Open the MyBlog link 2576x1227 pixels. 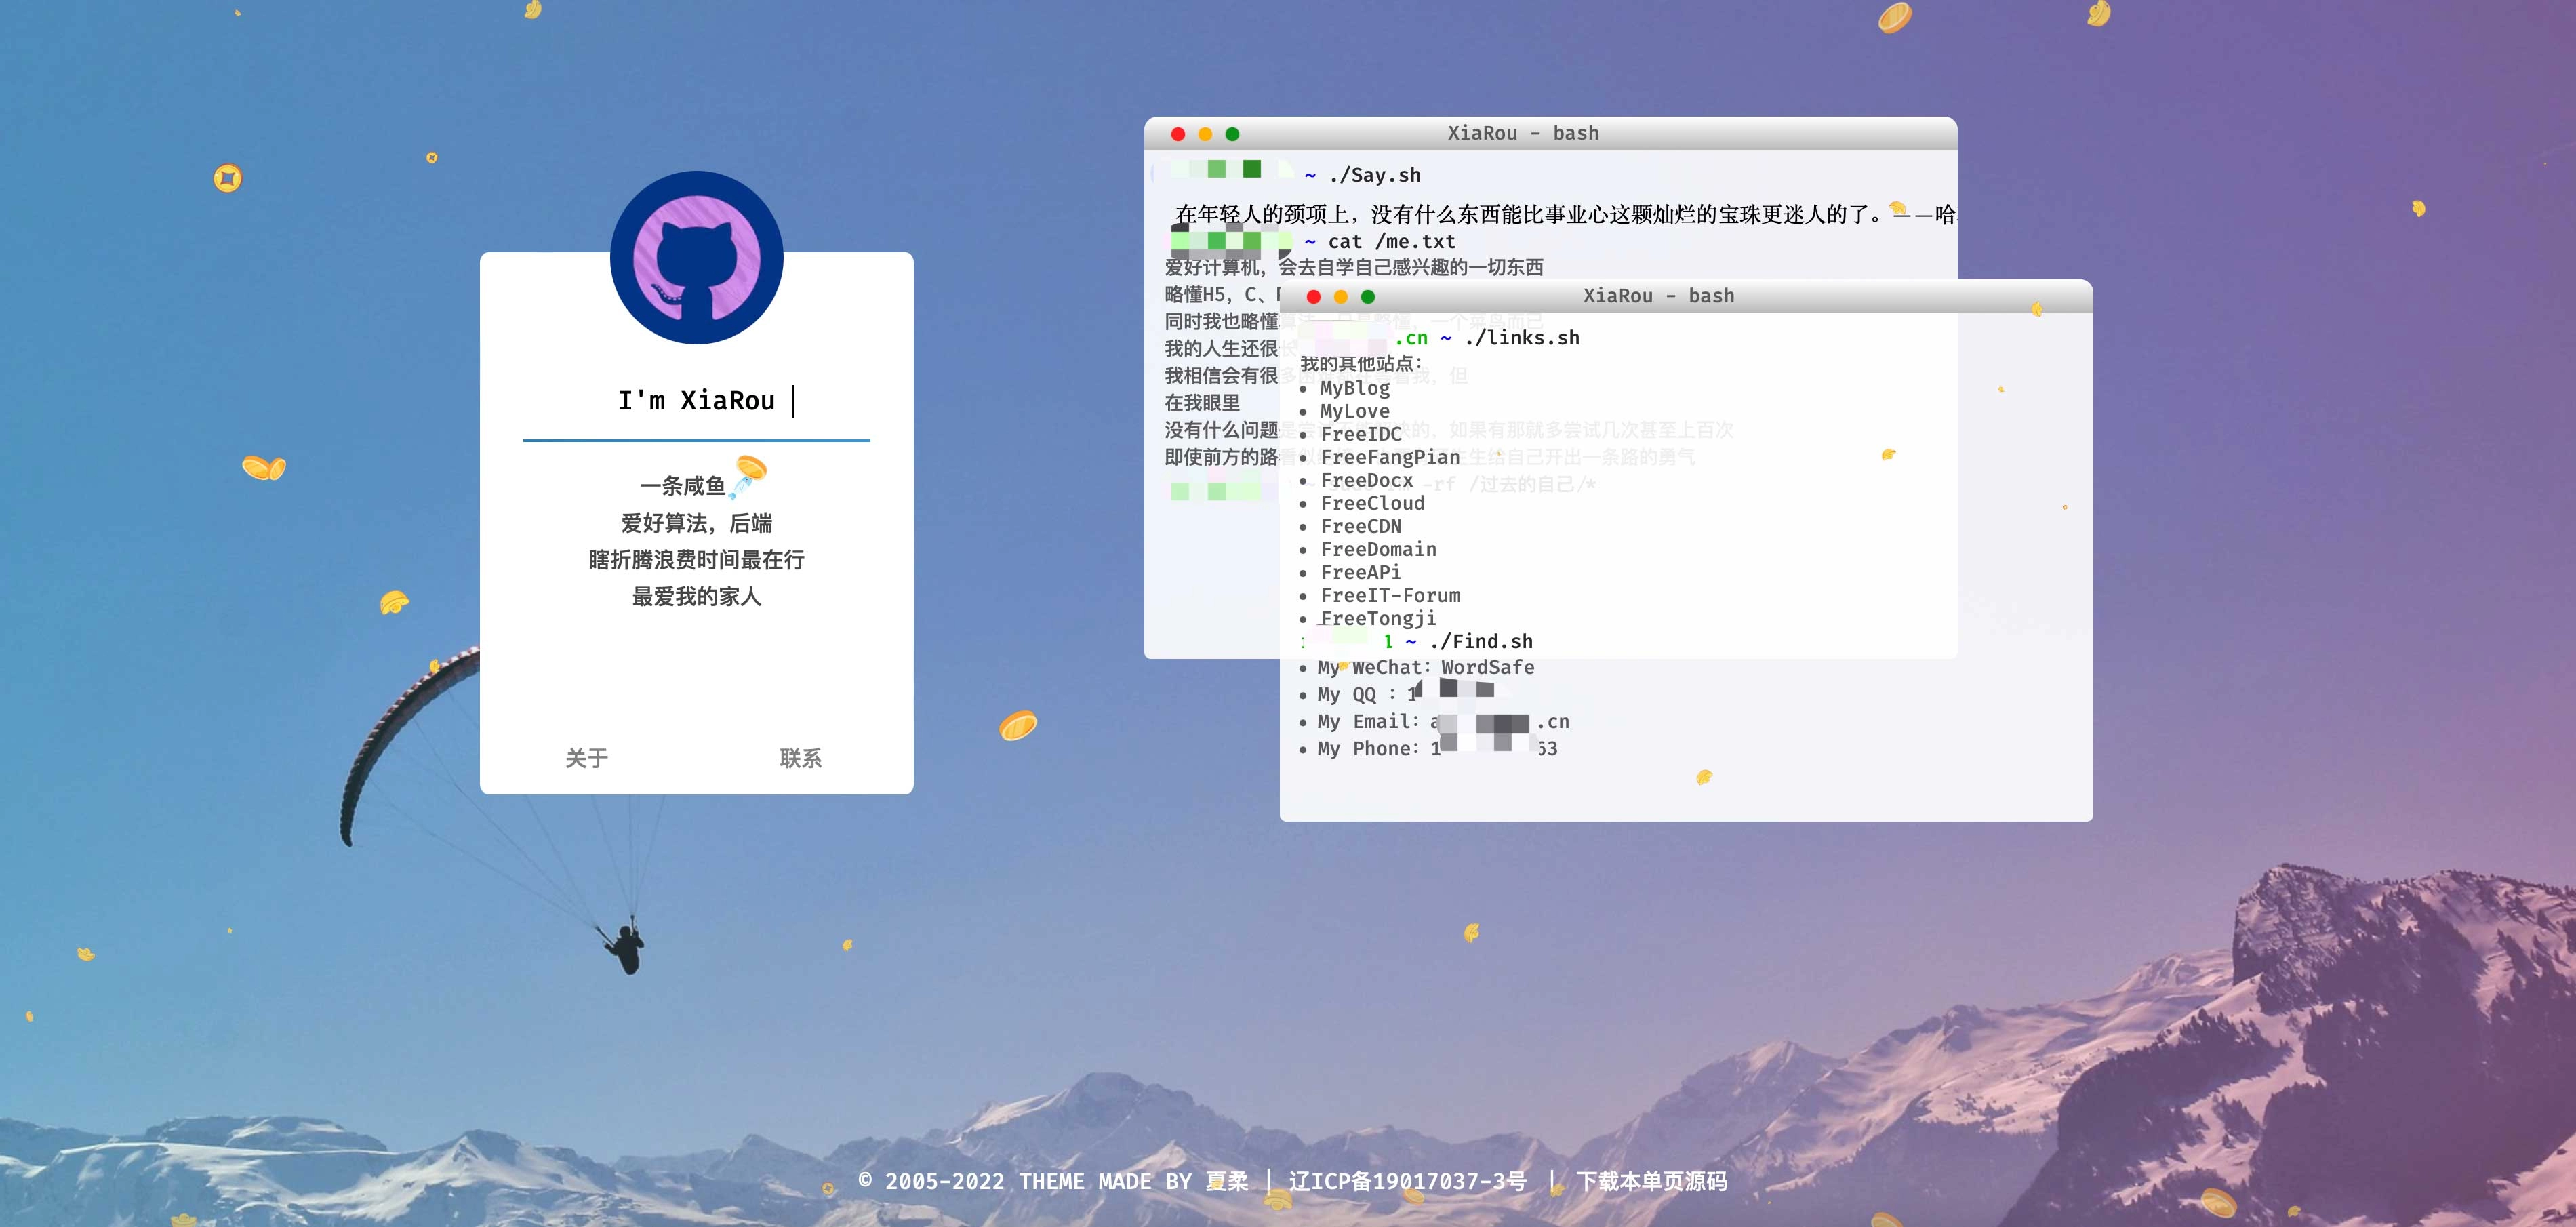[x=1355, y=388]
